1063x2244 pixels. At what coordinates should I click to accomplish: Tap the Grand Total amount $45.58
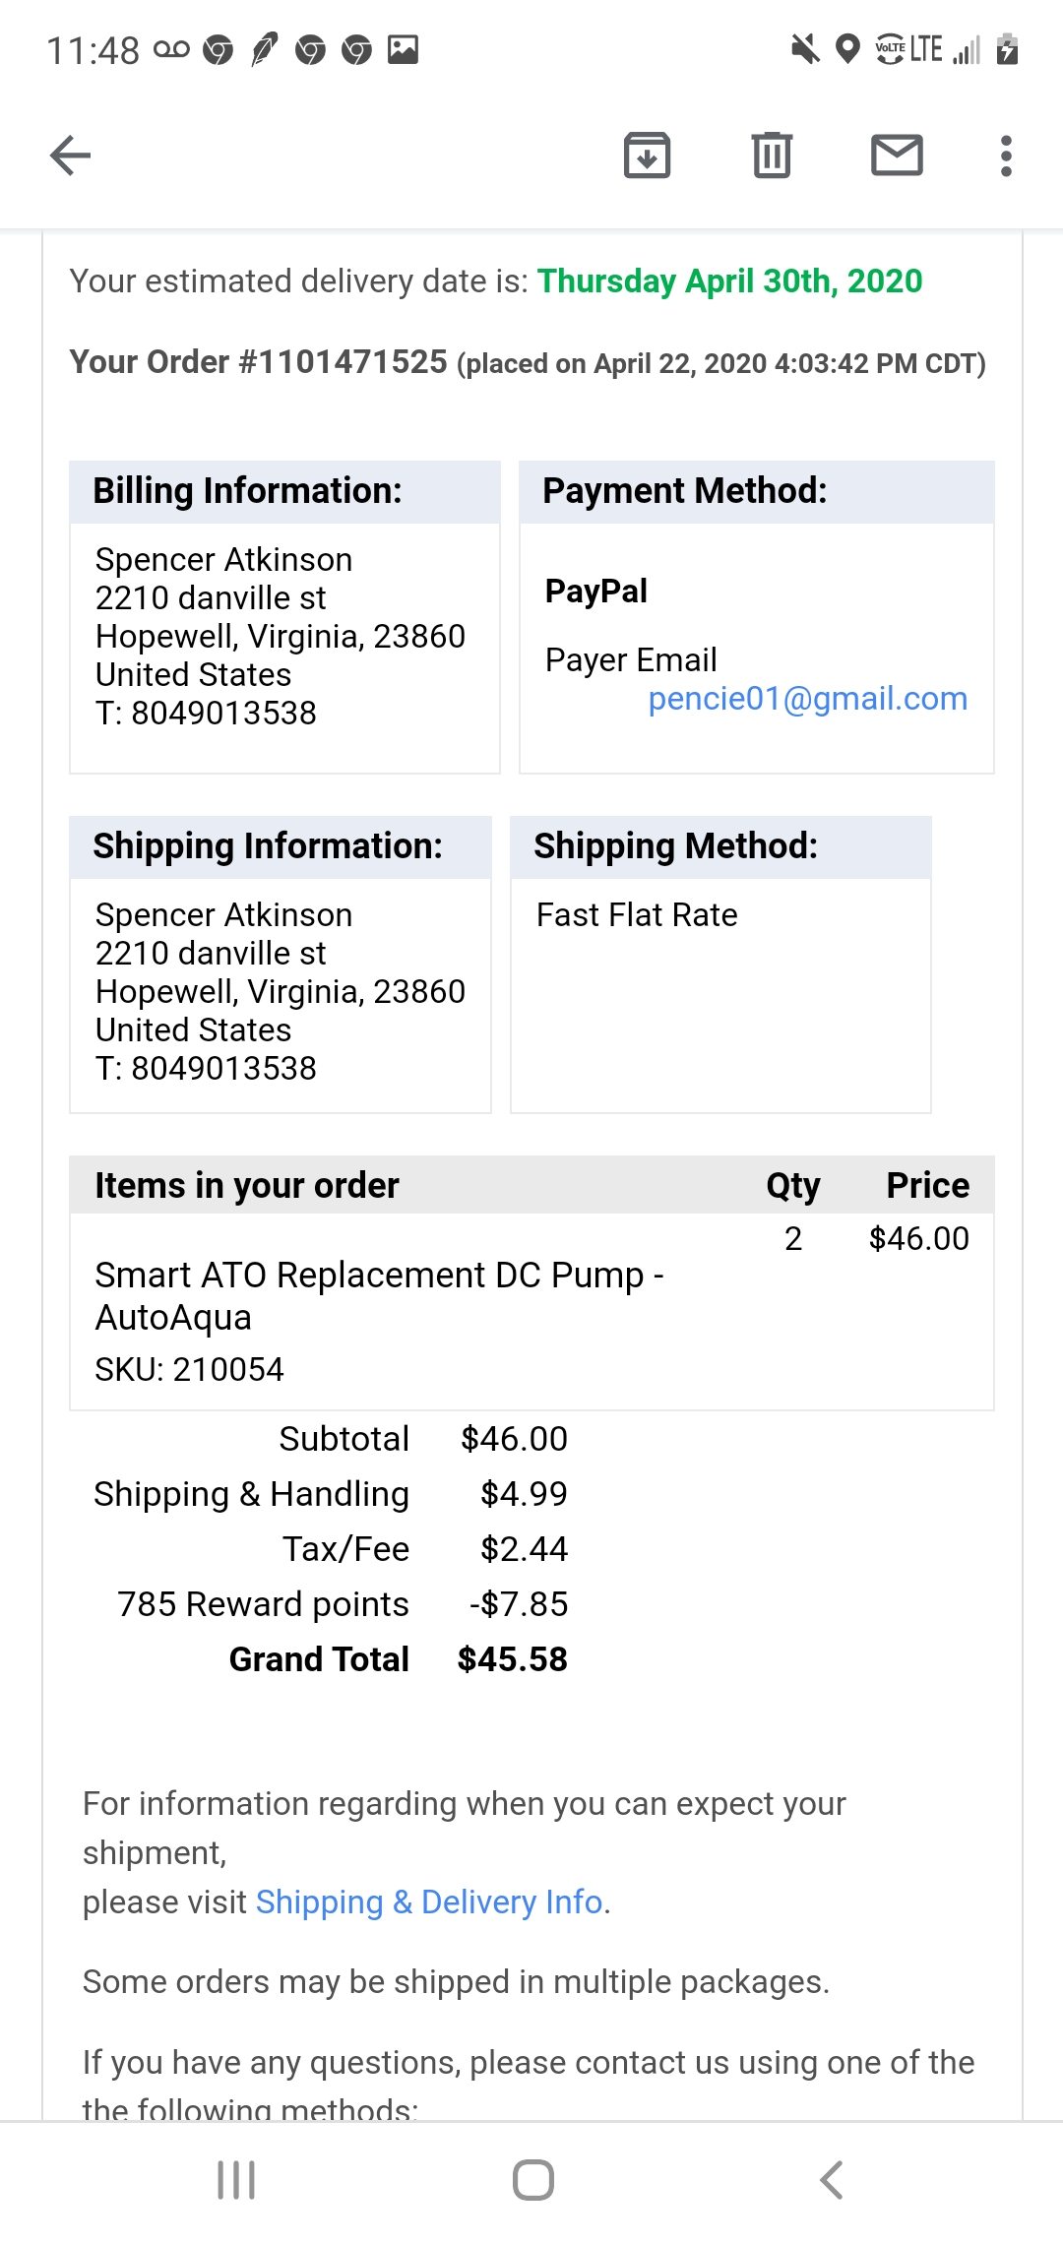pyautogui.click(x=512, y=1659)
